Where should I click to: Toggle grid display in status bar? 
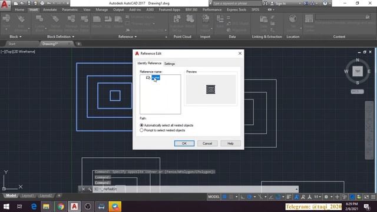pos(224,197)
